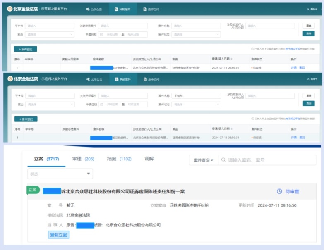
Task: Click the empty 案件名称 input in top panel
Action: [196, 26]
